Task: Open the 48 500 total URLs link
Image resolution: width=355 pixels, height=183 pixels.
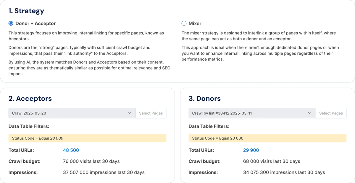Action: [x=71, y=150]
